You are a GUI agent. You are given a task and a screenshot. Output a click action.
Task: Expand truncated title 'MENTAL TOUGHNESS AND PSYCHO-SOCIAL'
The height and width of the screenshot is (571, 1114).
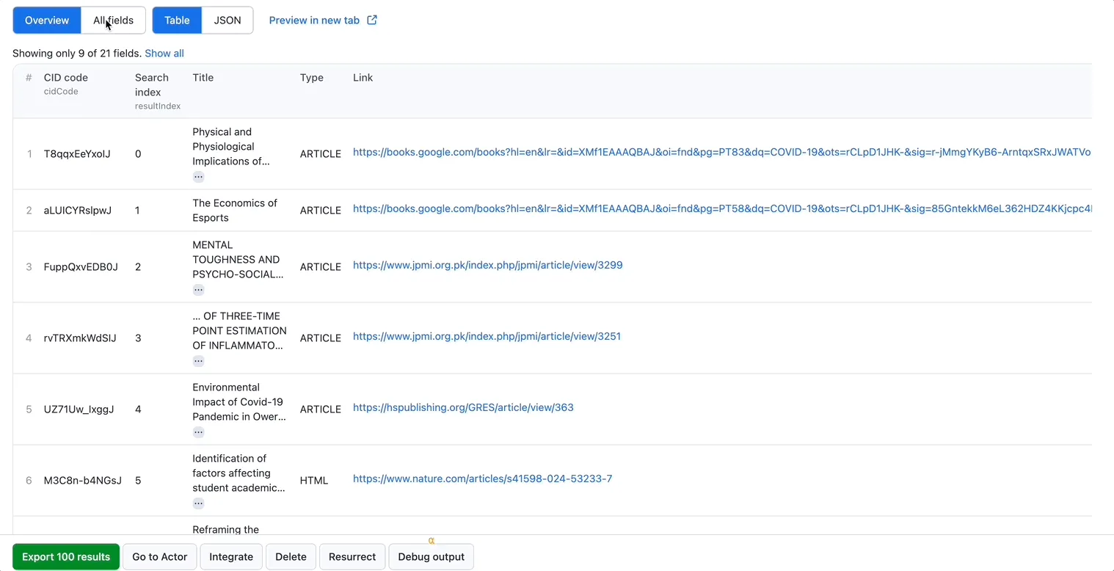tap(198, 290)
